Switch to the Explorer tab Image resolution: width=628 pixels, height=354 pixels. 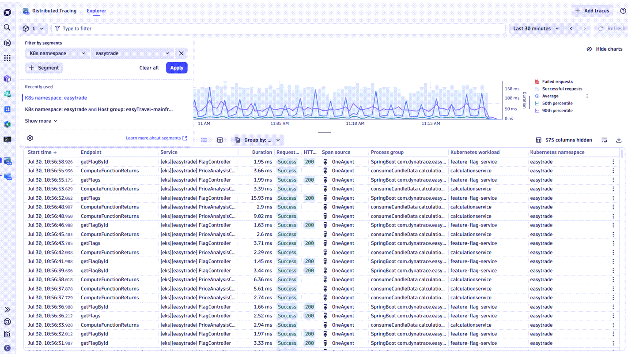point(96,11)
